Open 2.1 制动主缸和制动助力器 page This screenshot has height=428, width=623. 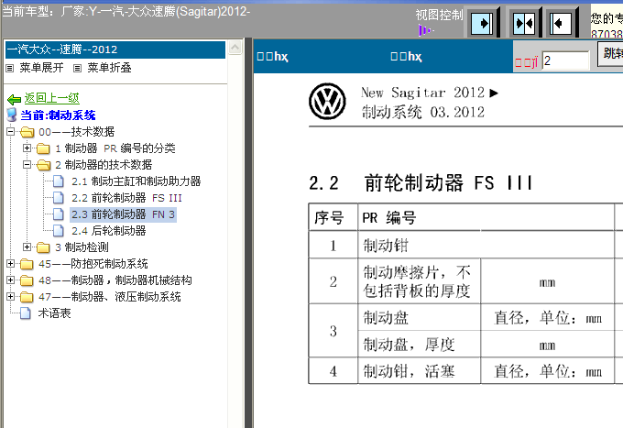(x=136, y=181)
